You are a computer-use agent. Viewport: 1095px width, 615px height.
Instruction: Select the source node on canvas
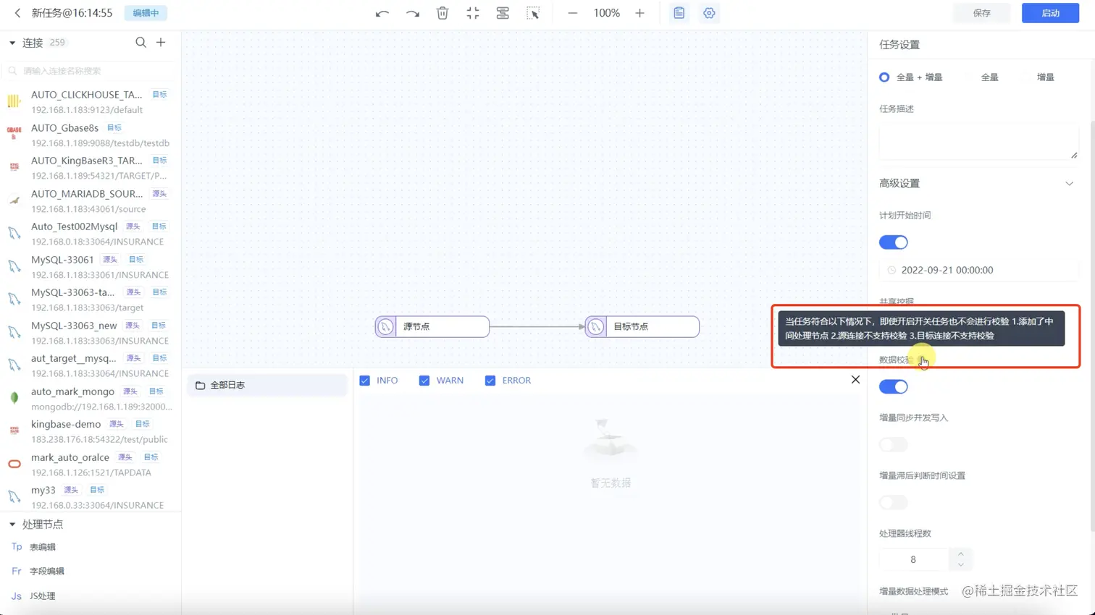pos(432,327)
